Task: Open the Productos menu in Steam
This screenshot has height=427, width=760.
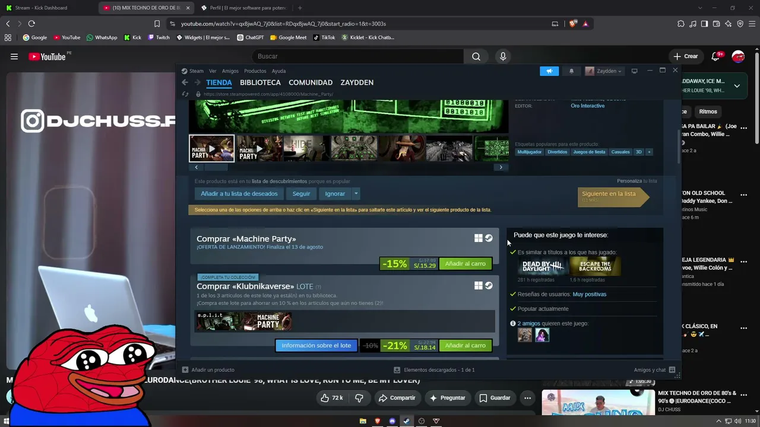Action: tap(255, 71)
